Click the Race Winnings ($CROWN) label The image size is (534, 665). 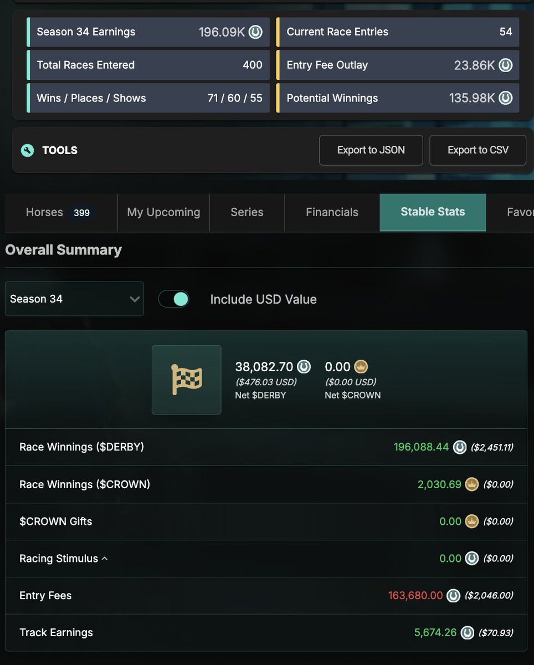click(x=85, y=484)
